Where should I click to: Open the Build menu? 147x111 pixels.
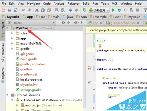(86, 4)
